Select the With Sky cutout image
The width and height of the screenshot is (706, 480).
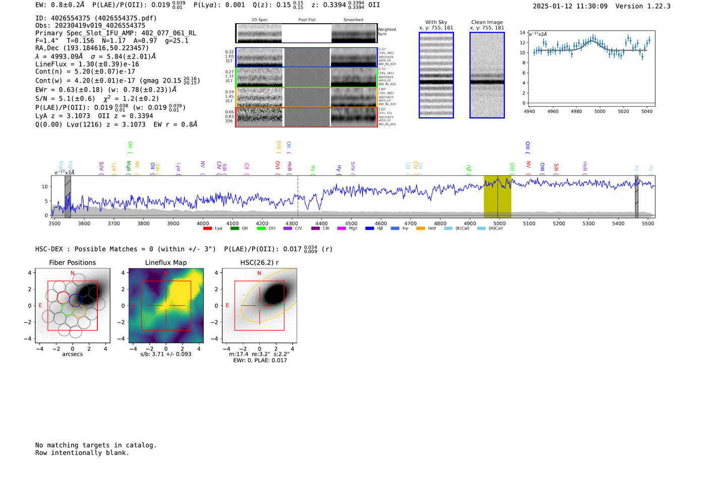(436, 75)
